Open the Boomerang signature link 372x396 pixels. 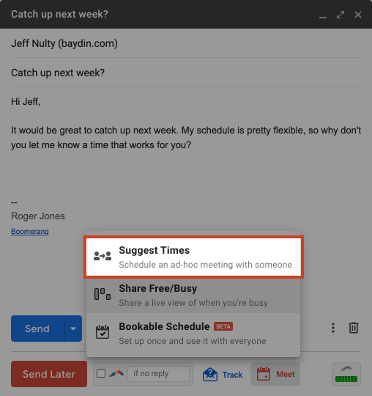[30, 231]
